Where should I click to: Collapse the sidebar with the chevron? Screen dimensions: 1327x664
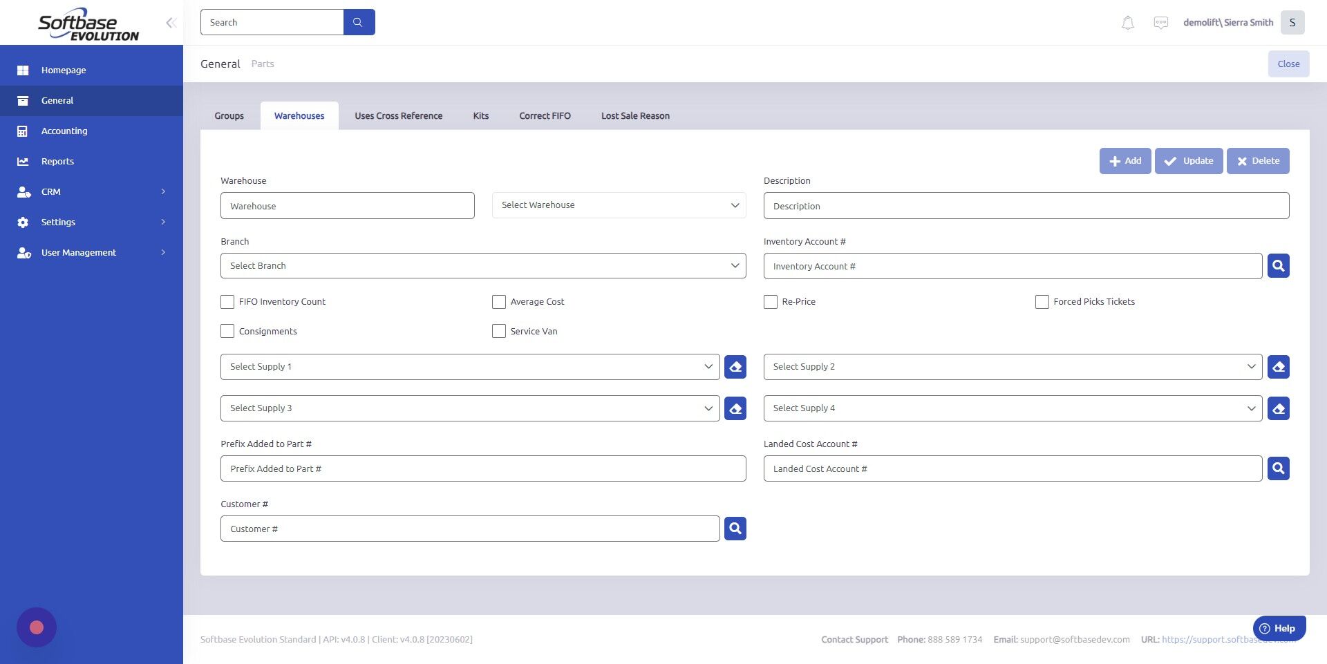(170, 22)
